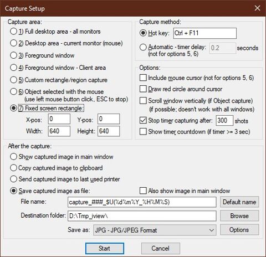Click the timer delay seconds field
The image size is (266, 257).
point(223,48)
